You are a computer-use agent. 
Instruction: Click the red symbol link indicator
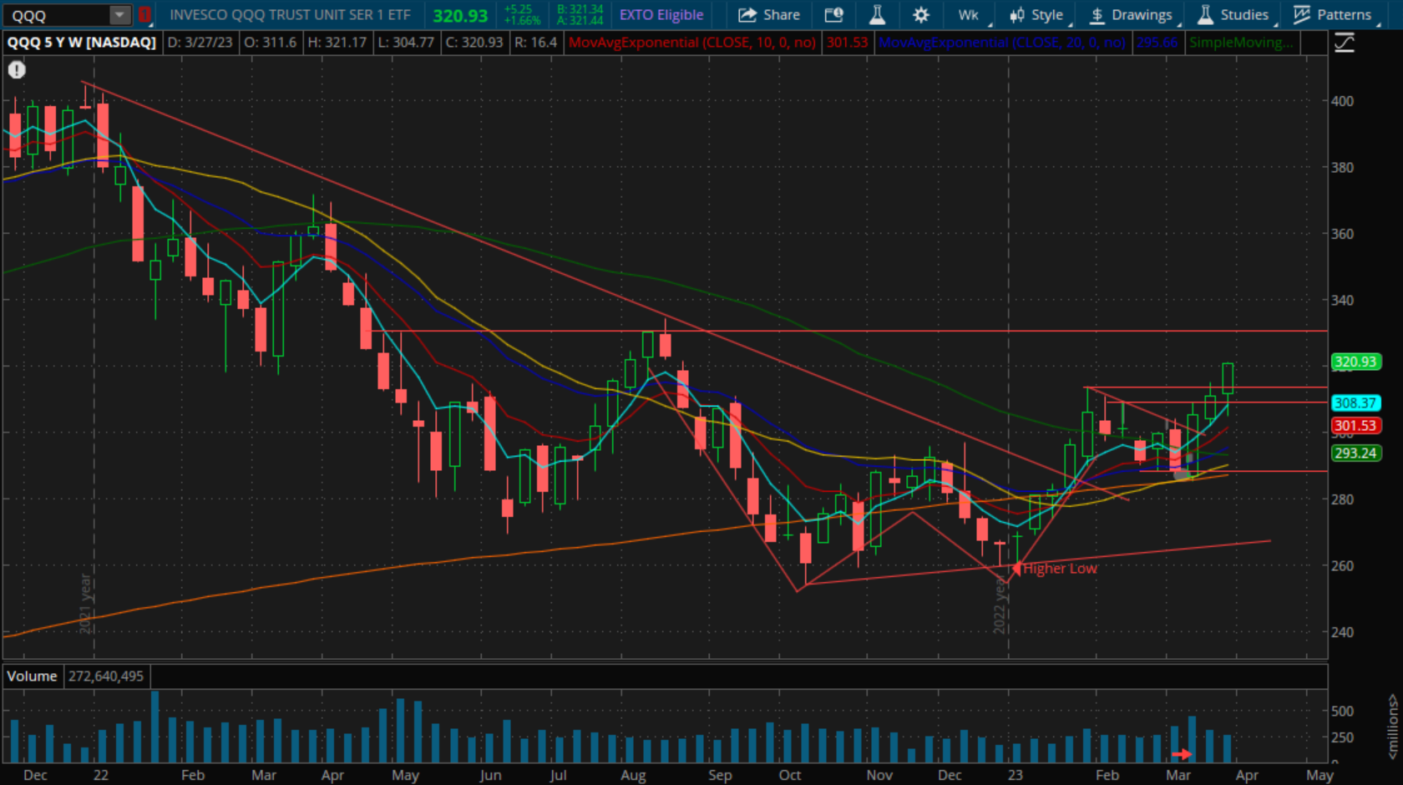[144, 15]
